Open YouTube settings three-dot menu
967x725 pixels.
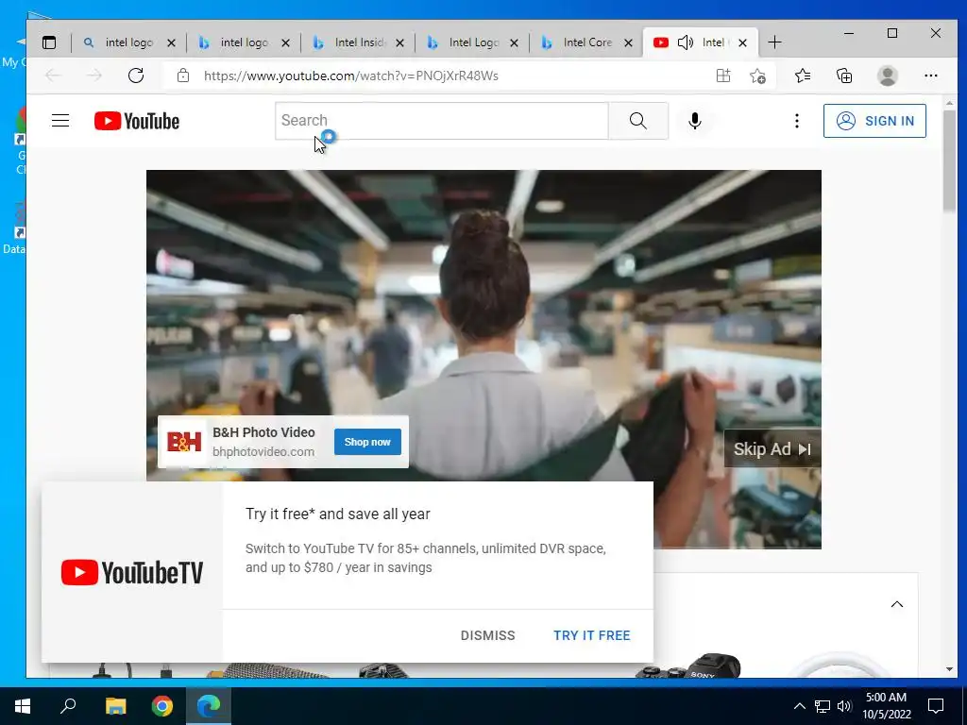point(797,121)
